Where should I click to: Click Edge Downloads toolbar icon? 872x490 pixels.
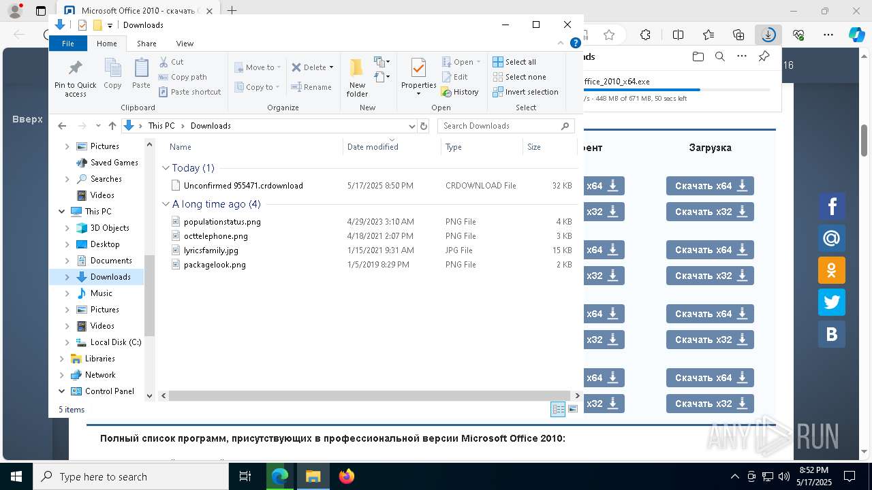point(768,35)
